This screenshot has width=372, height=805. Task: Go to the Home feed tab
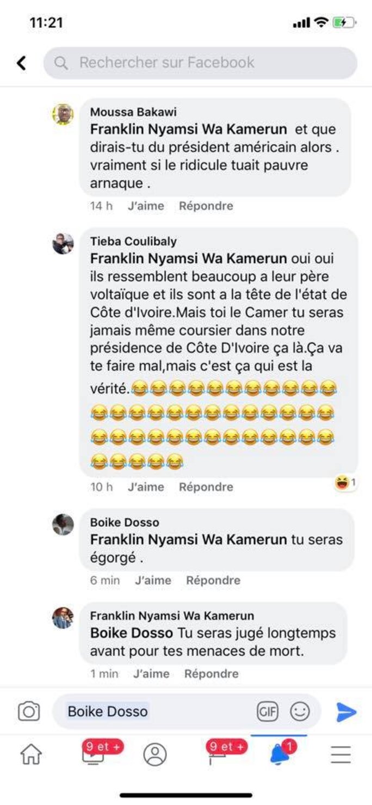(30, 755)
